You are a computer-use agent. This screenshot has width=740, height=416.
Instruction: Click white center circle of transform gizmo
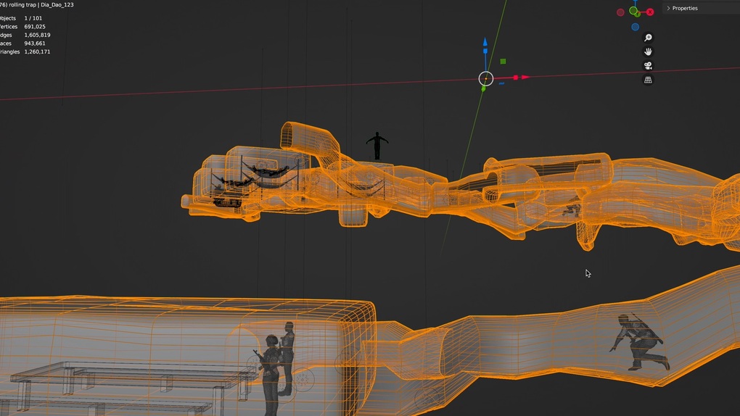485,78
